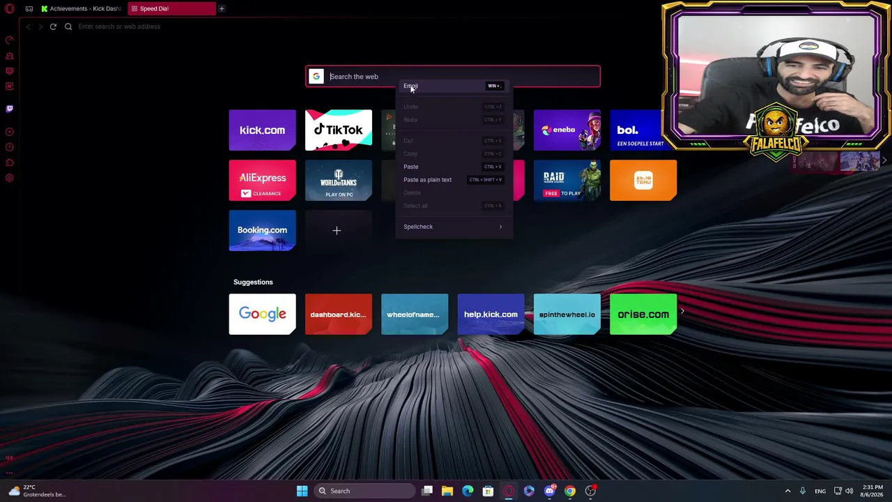The height and width of the screenshot is (502, 892).
Task: Open Discord from taskbar
Action: pos(550,491)
